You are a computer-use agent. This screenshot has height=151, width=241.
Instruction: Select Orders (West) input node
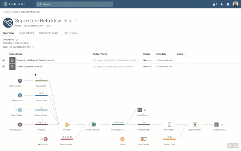[20, 110]
